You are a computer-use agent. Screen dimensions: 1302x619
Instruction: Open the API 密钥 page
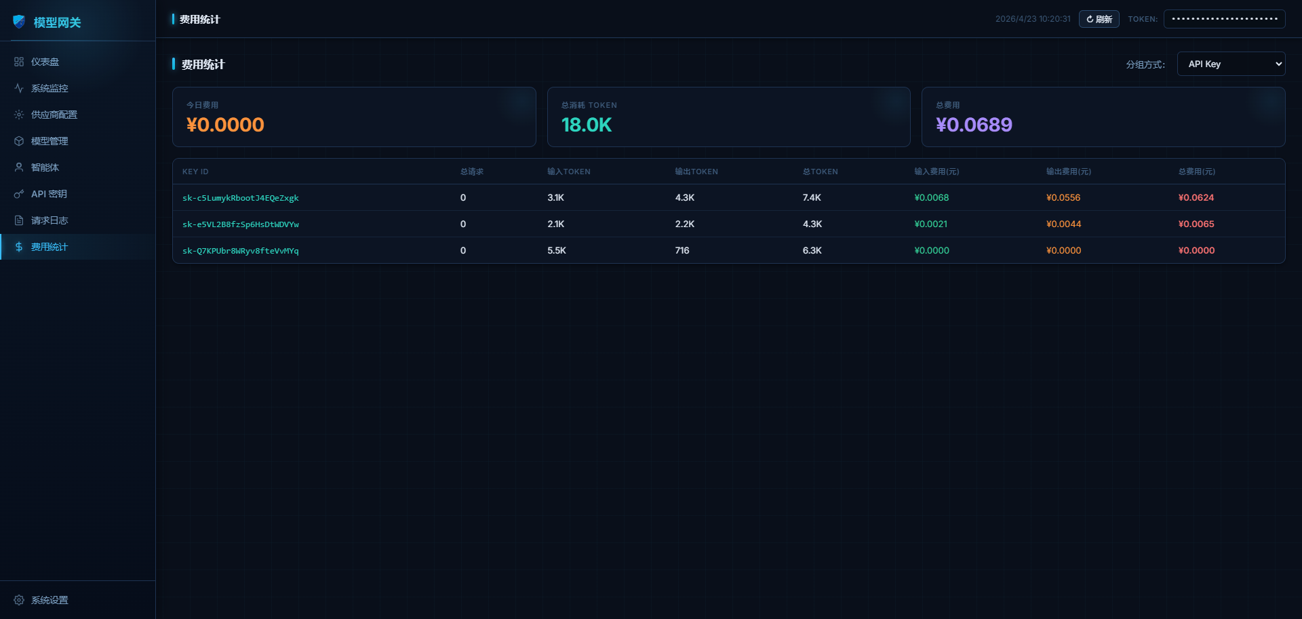tap(77, 194)
